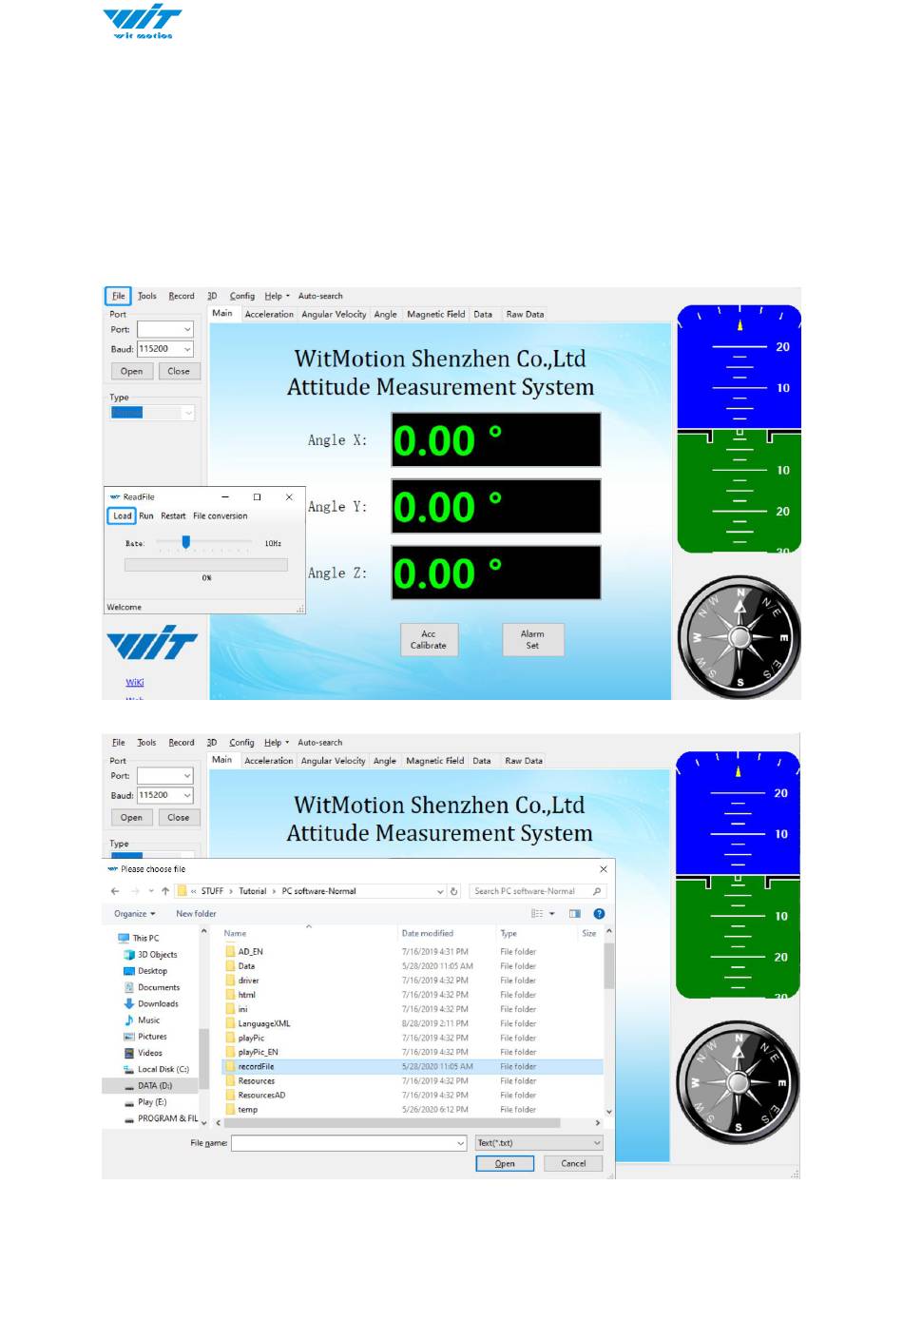903x1321 pixels.
Task: Click Run in the ReadFile window
Action: [x=146, y=515]
